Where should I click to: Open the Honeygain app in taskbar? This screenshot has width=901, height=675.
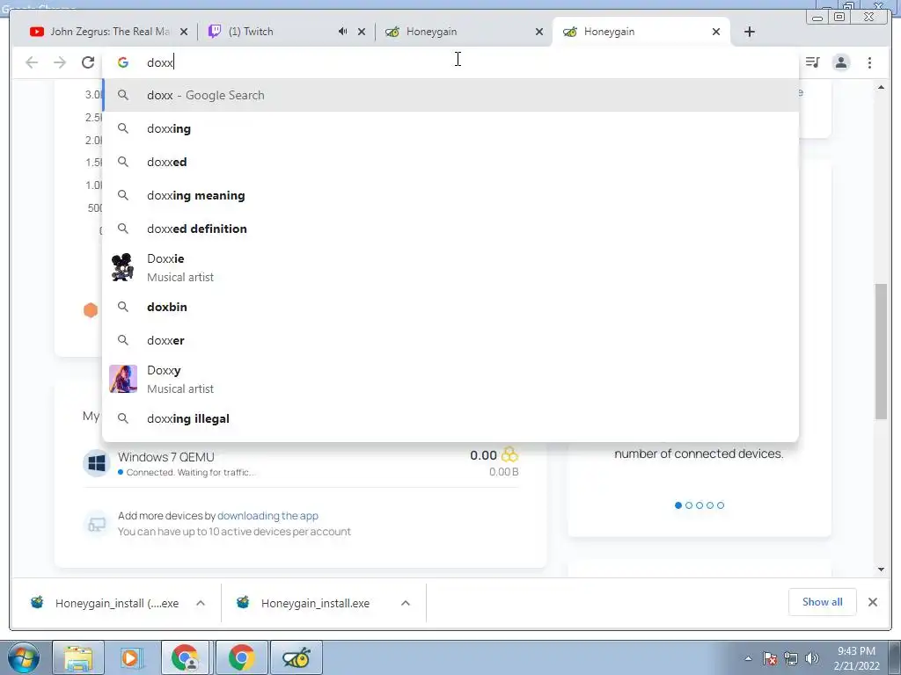point(296,657)
